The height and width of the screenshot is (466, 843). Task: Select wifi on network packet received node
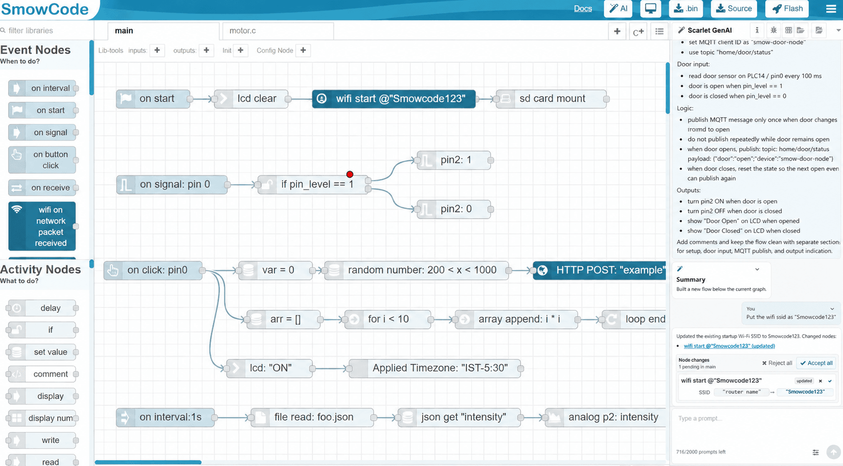tap(43, 226)
